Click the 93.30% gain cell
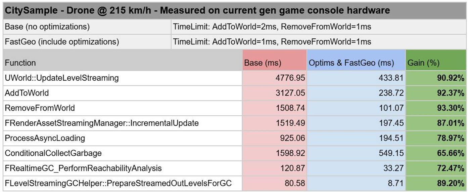Image resolution: width=470 pixels, height=192 pixels. [x=436, y=108]
